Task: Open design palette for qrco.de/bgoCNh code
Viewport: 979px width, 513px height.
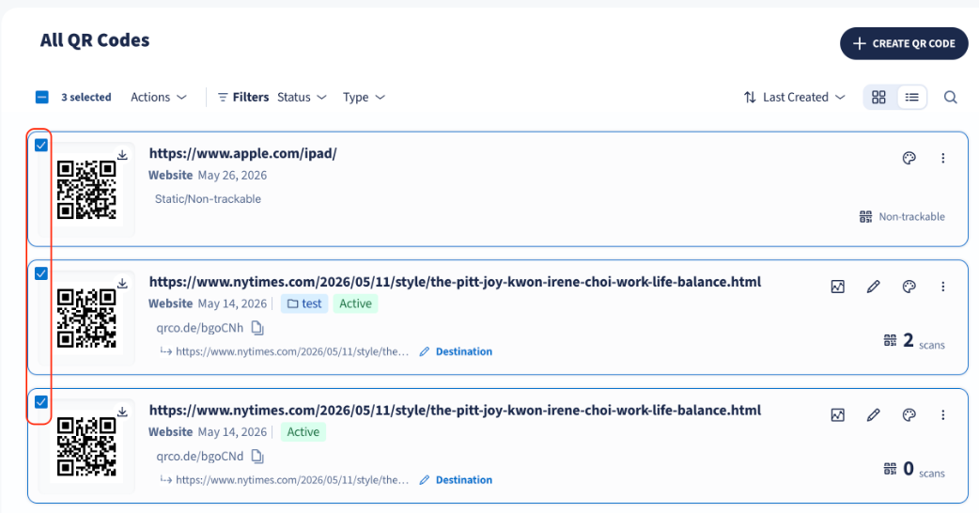Action: click(909, 287)
